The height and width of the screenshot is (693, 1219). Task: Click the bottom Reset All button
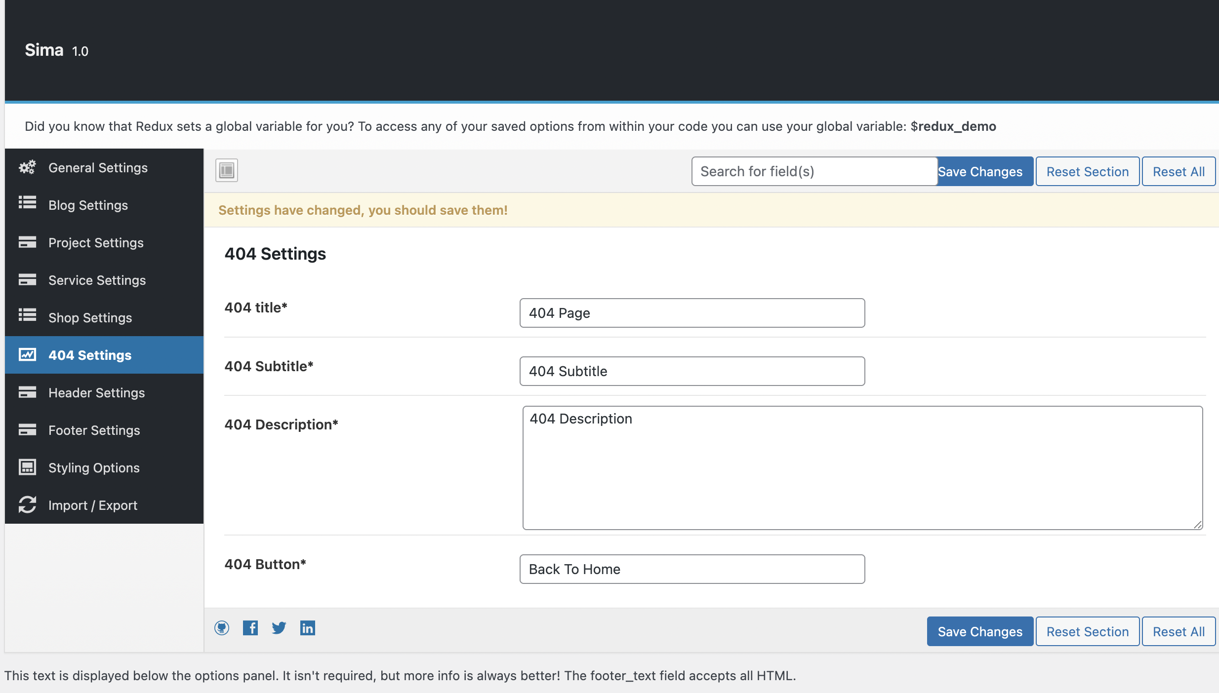pyautogui.click(x=1179, y=631)
